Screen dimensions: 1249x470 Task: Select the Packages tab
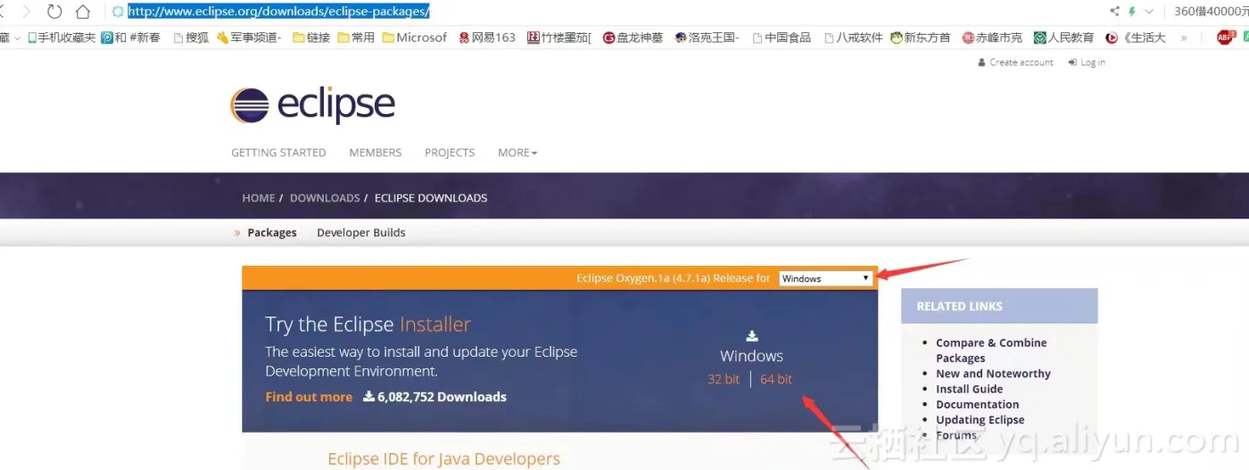[x=272, y=233]
